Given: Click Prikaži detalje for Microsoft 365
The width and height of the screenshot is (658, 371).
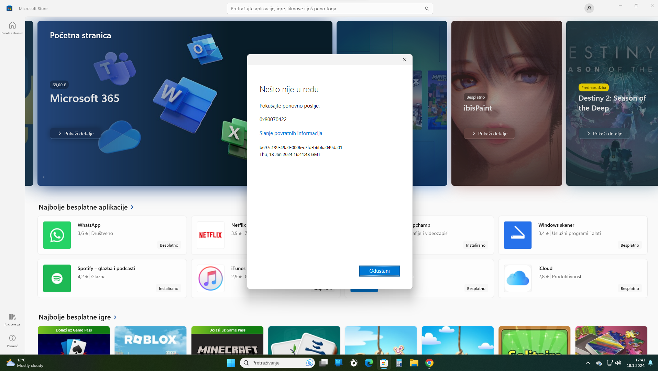Looking at the screenshot, I should click(x=76, y=134).
